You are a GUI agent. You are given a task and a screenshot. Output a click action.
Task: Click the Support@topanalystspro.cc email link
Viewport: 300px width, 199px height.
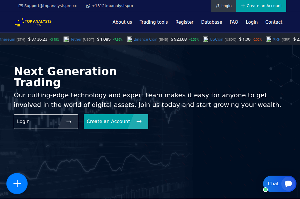click(x=50, y=6)
